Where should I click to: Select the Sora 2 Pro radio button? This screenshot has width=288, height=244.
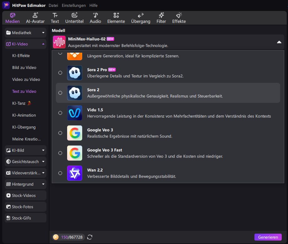(60, 73)
